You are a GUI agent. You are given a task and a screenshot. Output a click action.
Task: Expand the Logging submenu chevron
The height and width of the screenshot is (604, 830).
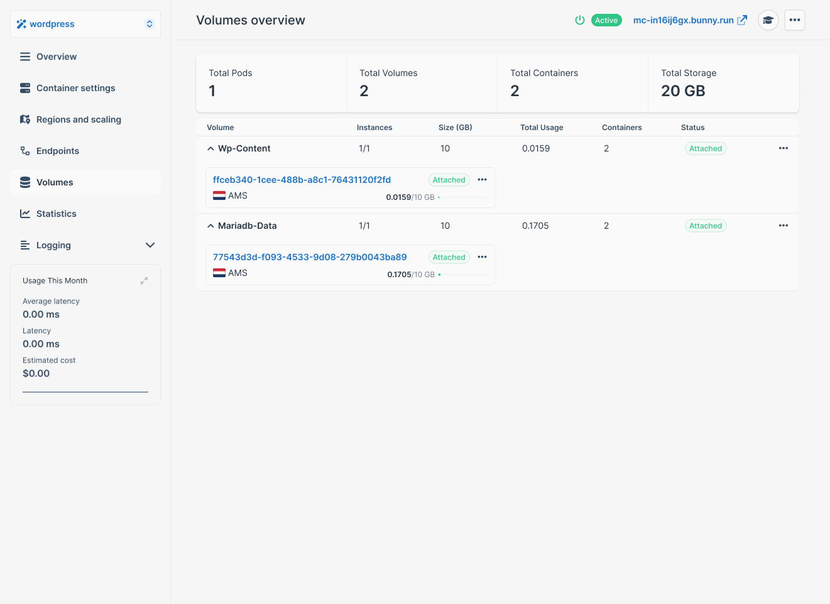point(150,245)
